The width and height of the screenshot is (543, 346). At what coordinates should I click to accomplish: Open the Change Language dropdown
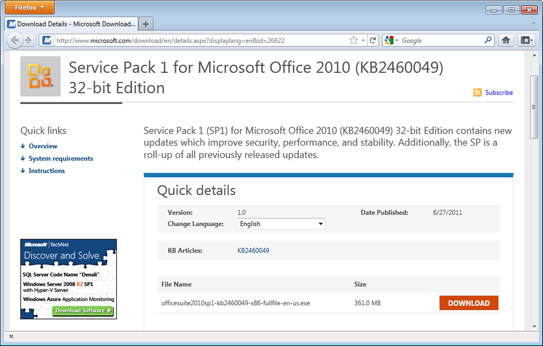coord(281,224)
